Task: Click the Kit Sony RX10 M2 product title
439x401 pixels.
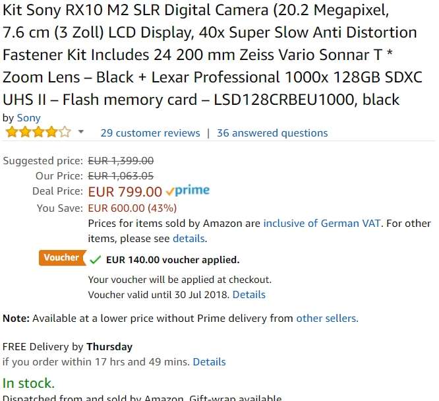Action: coord(211,55)
